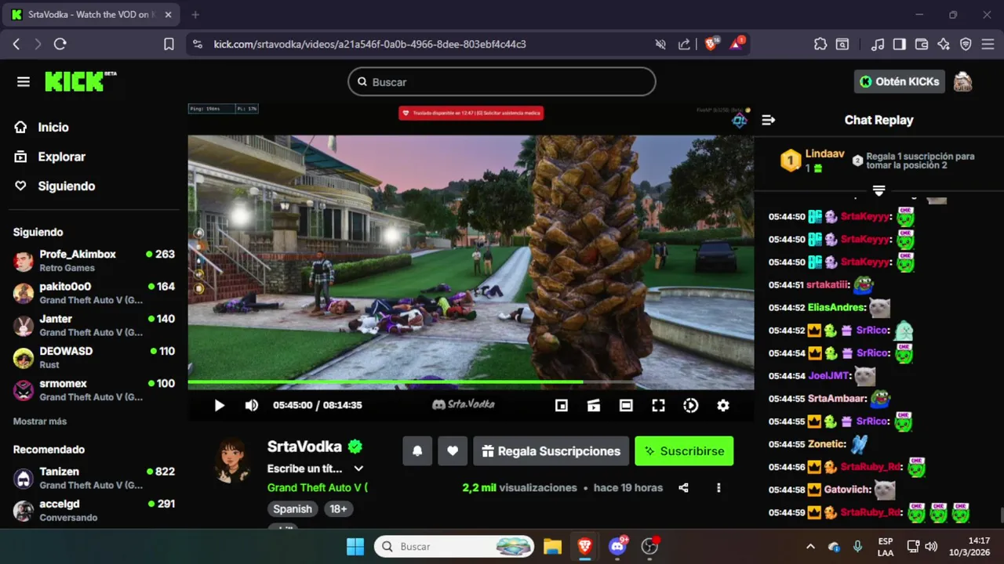Expand the gift leaderboard chevron
The image size is (1004, 564).
[878, 190]
